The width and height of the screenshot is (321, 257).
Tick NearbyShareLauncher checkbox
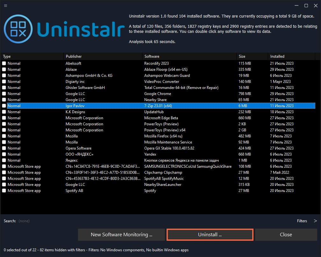click(4, 184)
